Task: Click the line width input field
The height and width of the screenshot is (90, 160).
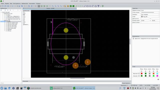Action: click(x=150, y=10)
